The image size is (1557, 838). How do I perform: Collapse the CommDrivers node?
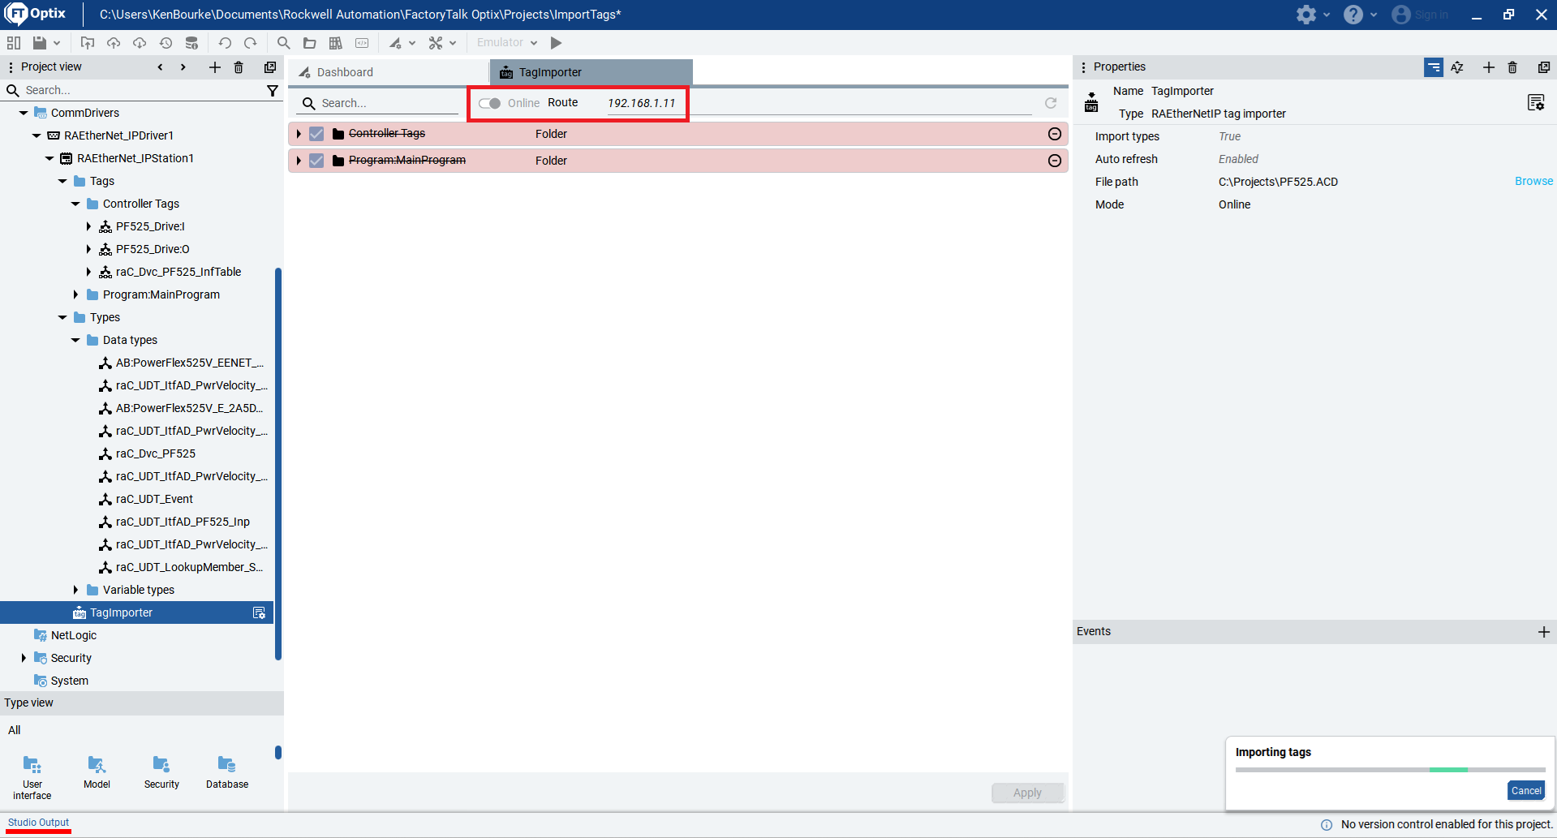24,113
